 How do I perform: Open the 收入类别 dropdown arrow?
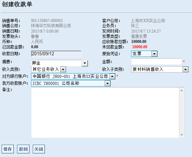63,70
